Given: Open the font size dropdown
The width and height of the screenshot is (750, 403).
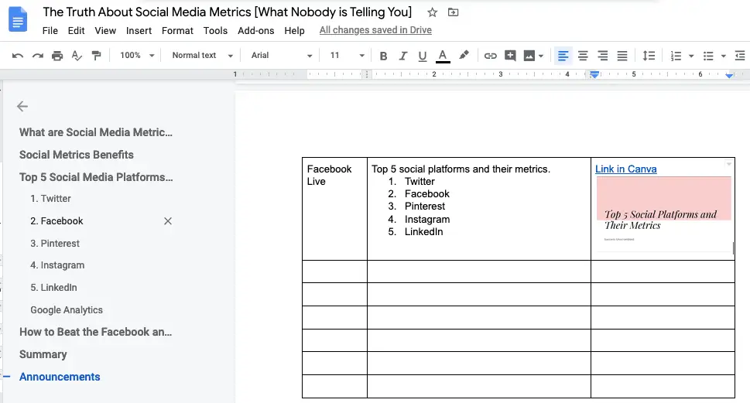Looking at the screenshot, I should click(347, 56).
